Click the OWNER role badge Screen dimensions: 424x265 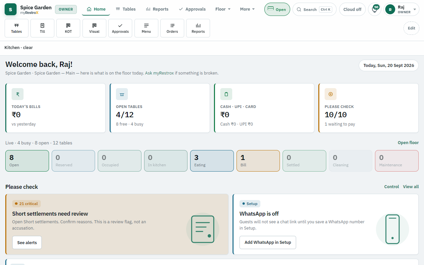click(x=66, y=9)
